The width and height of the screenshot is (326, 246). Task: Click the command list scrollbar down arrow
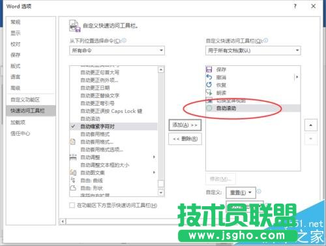(161, 192)
